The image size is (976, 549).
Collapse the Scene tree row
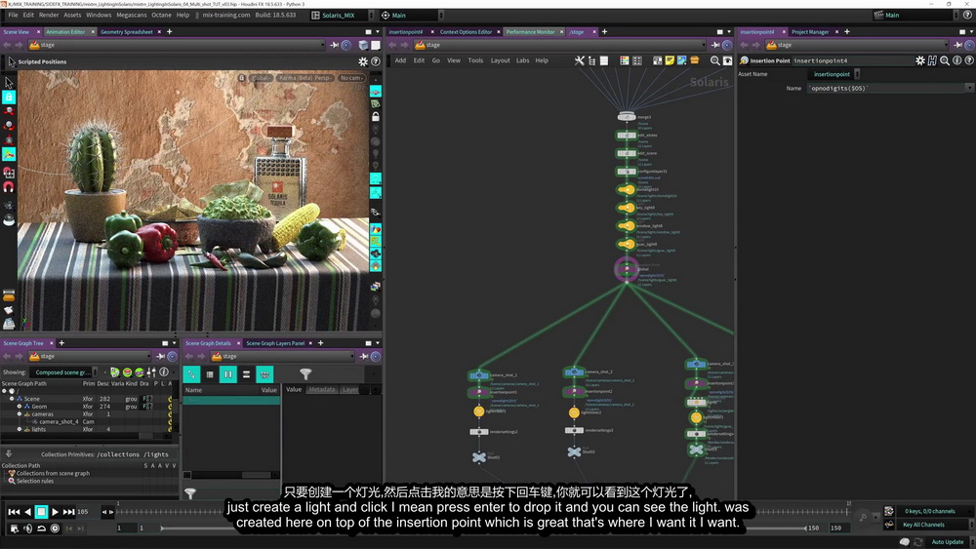point(12,399)
